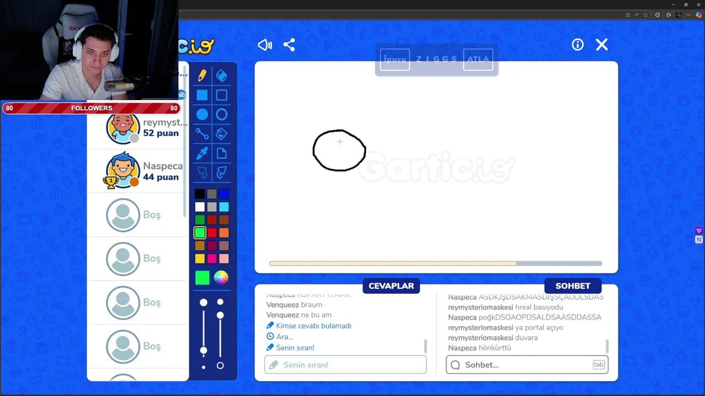
Task: Open the browser three-dots menu
Action: [688, 15]
